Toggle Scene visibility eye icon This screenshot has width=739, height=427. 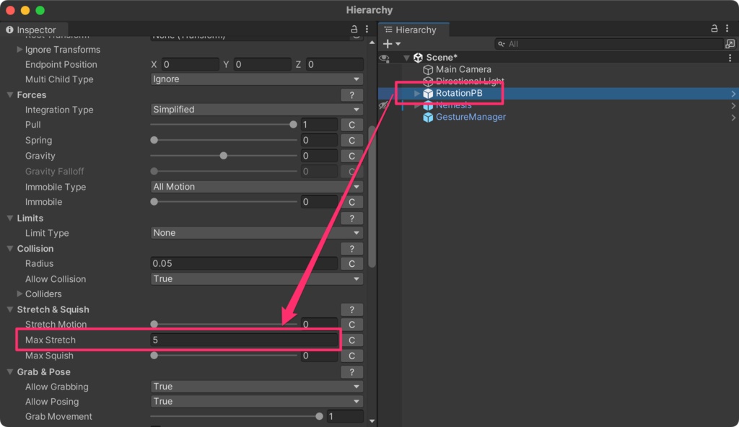tap(385, 58)
